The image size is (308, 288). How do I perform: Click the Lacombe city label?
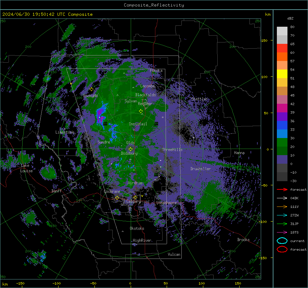pos(147,86)
